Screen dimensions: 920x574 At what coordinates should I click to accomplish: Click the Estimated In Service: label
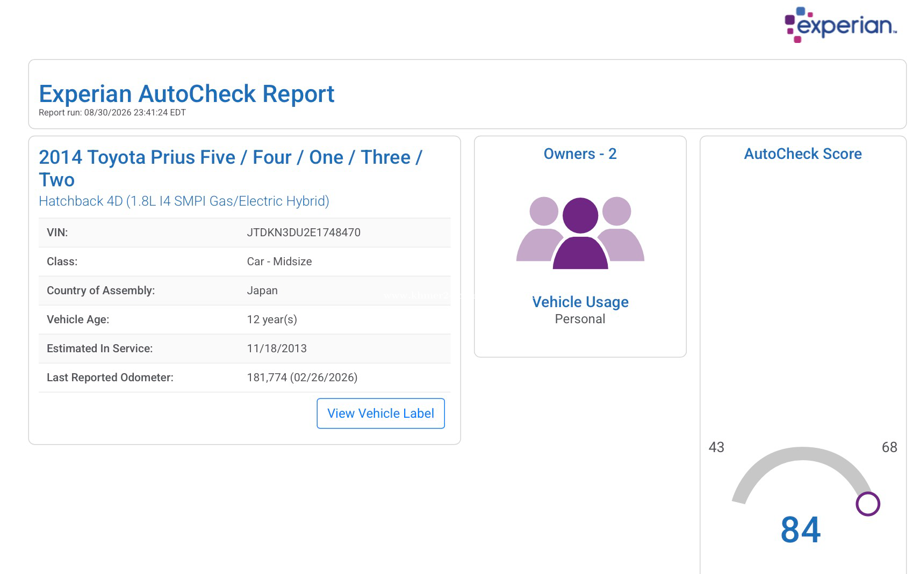(99, 348)
